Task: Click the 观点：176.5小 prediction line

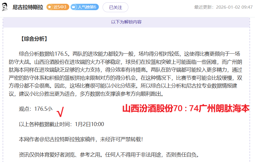Action: [x=36, y=109]
